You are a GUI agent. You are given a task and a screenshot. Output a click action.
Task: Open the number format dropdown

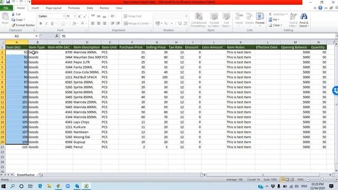click(186, 16)
